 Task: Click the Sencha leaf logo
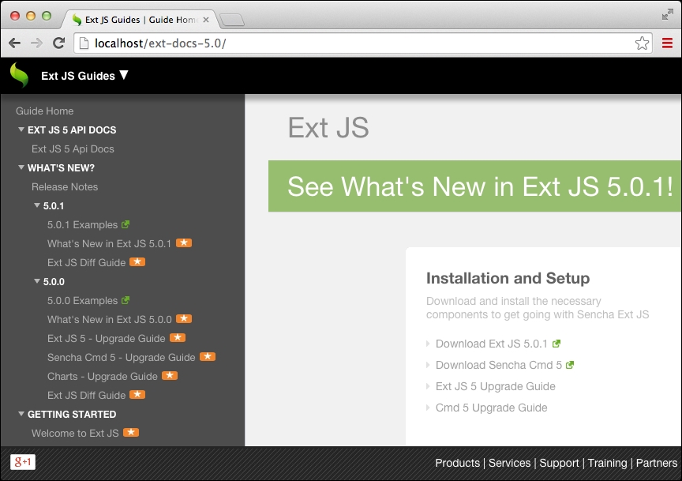(19, 75)
